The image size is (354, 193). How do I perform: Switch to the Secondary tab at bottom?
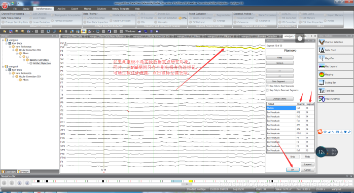(x=9, y=172)
